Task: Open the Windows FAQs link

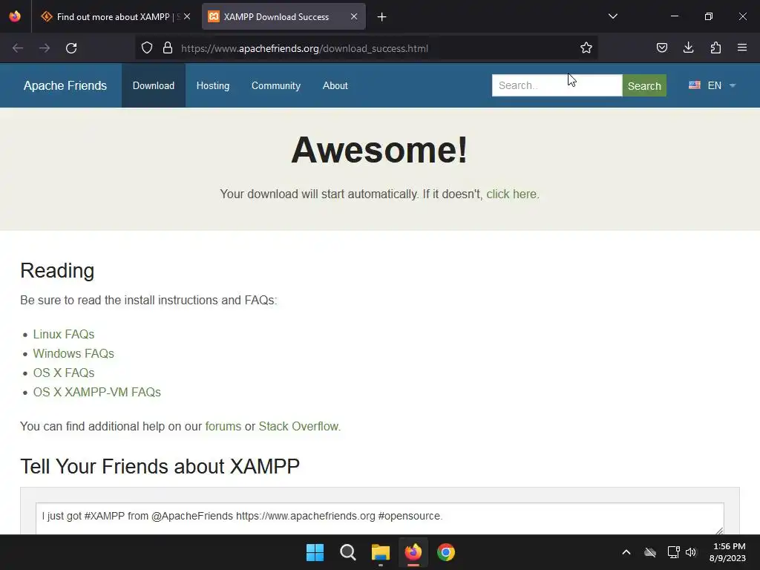Action: (73, 353)
